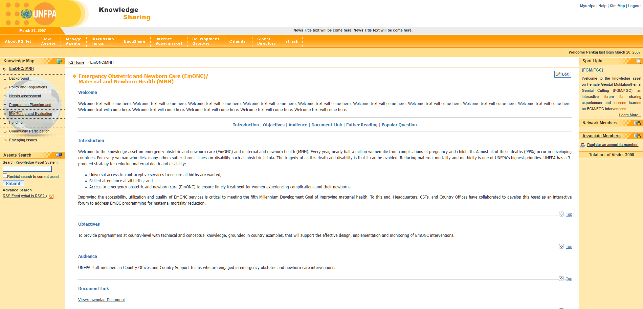Click the Spot Light magnifier icon

coord(638,61)
